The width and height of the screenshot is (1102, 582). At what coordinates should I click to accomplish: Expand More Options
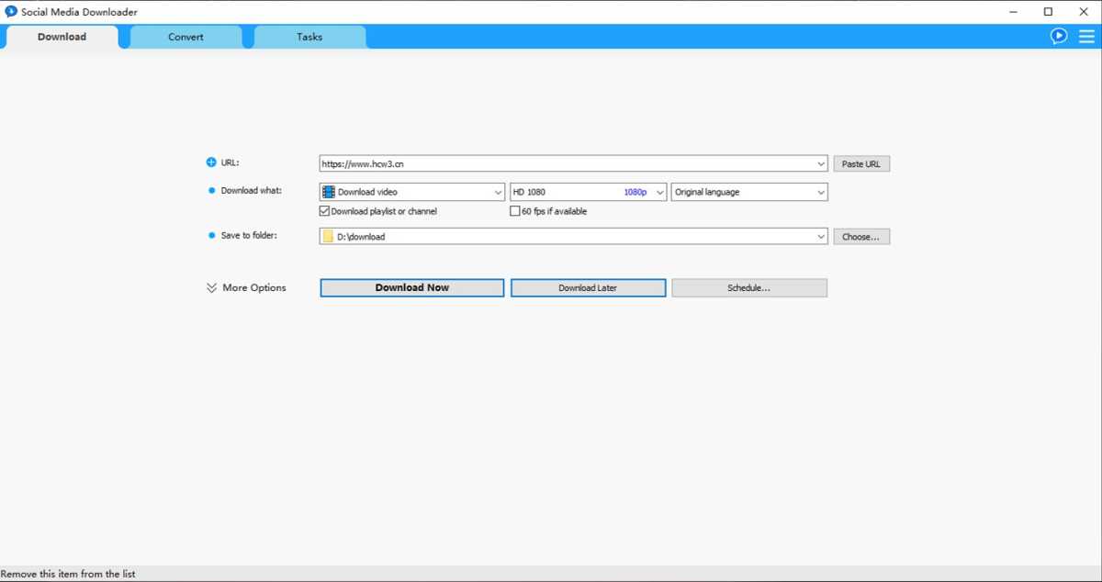[253, 287]
